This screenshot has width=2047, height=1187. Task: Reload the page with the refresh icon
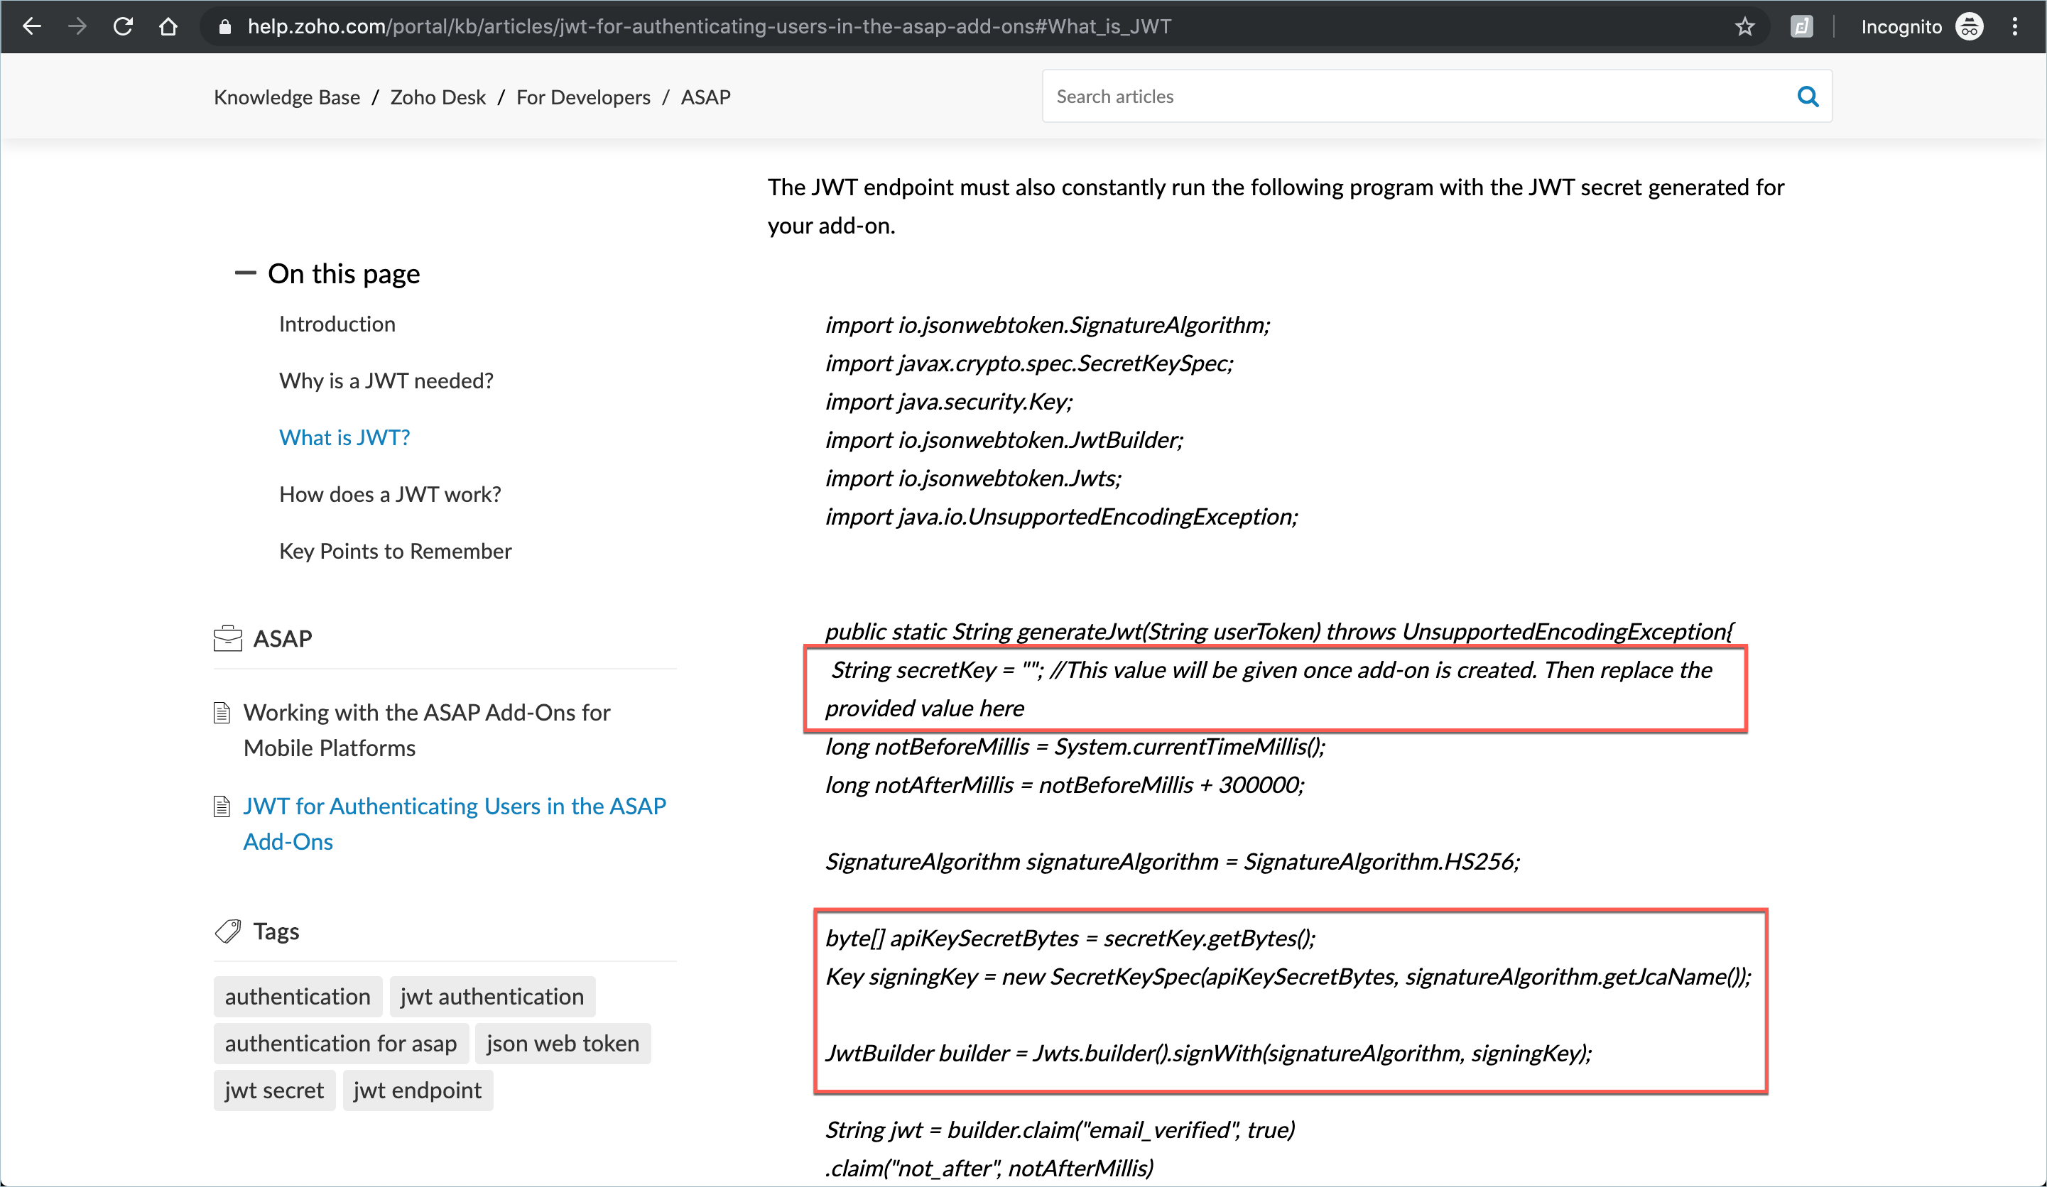123,26
